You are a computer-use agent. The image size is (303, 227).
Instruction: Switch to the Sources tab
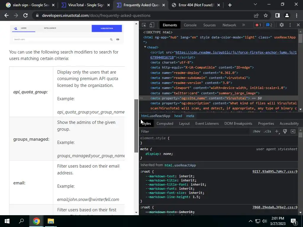(x=209, y=25)
